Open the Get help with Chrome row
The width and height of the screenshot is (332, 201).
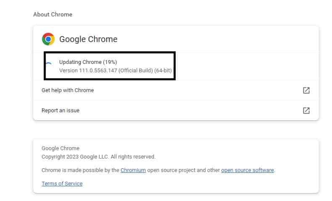tap(176, 90)
